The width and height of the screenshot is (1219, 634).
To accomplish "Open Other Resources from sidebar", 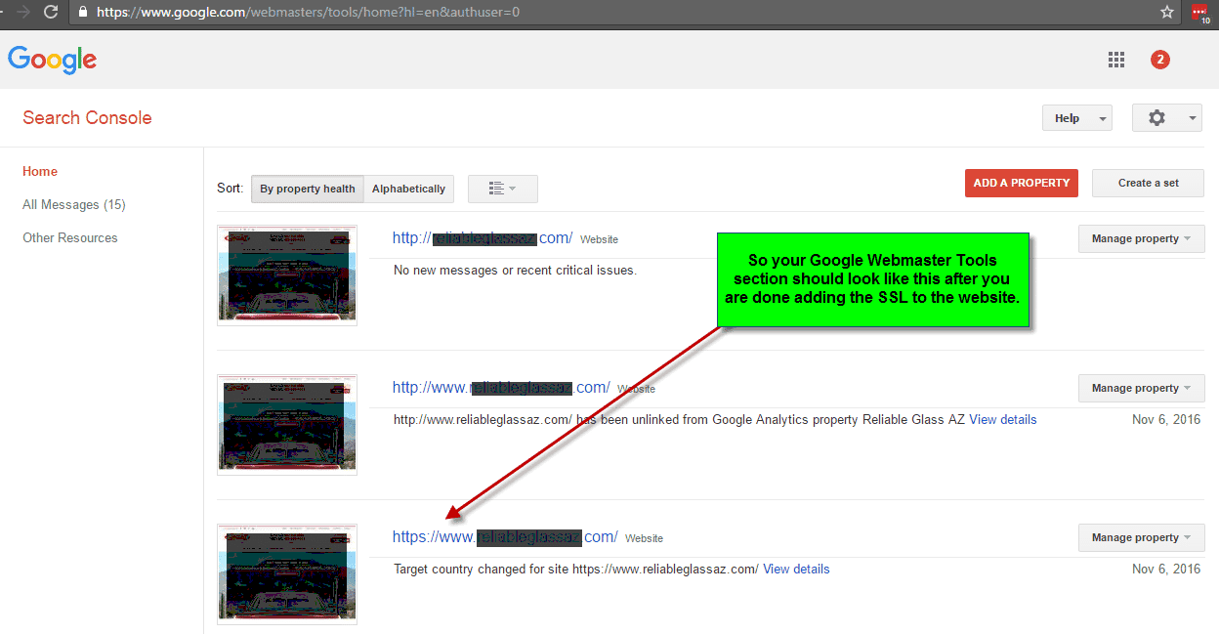I will click(69, 237).
